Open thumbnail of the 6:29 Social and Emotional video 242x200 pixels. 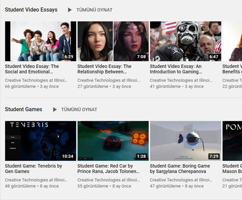pos(41,41)
